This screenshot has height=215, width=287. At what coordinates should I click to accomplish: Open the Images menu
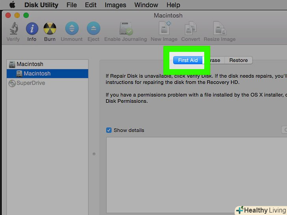[x=115, y=5]
